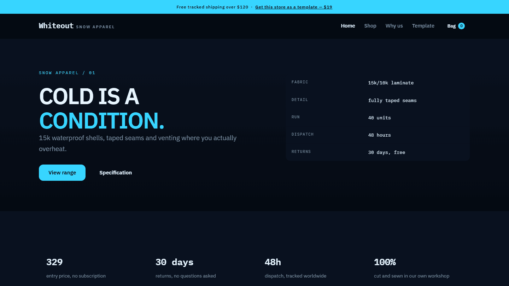Click the RETURNS spec label
Screen dimensions: 509x286
pos(301,151)
